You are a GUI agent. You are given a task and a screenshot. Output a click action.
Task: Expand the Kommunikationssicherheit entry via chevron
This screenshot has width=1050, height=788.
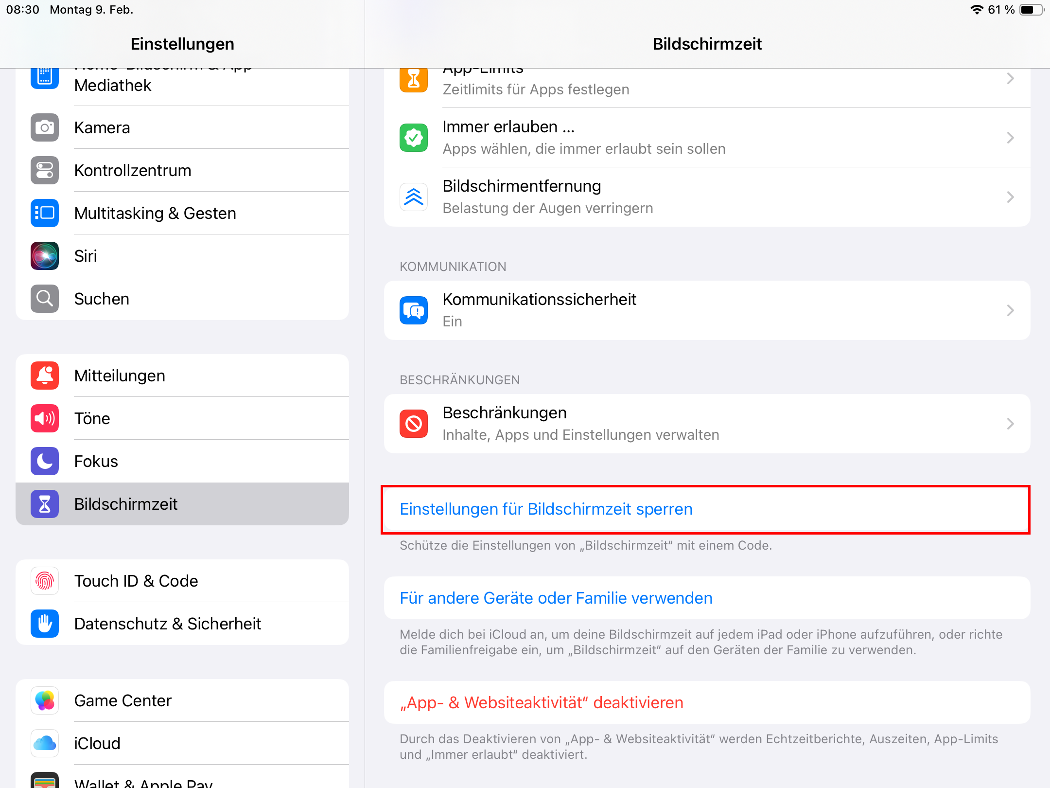(1010, 310)
